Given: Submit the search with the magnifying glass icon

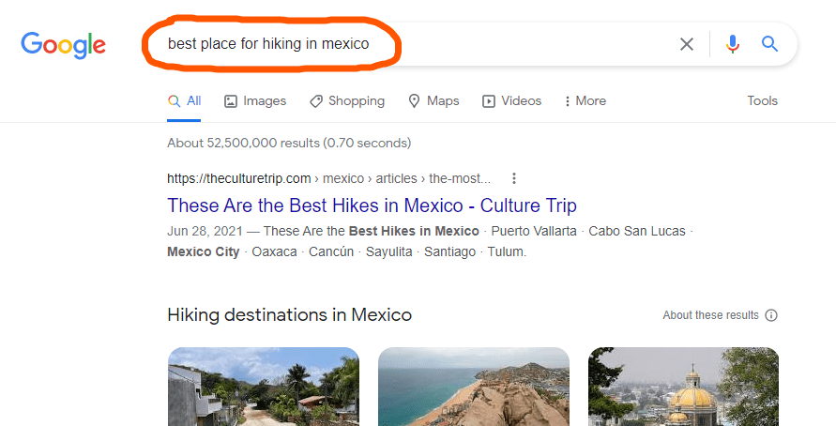Looking at the screenshot, I should coord(769,44).
